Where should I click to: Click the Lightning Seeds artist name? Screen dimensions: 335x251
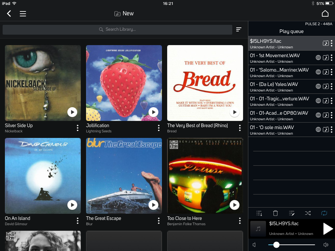tap(99, 131)
